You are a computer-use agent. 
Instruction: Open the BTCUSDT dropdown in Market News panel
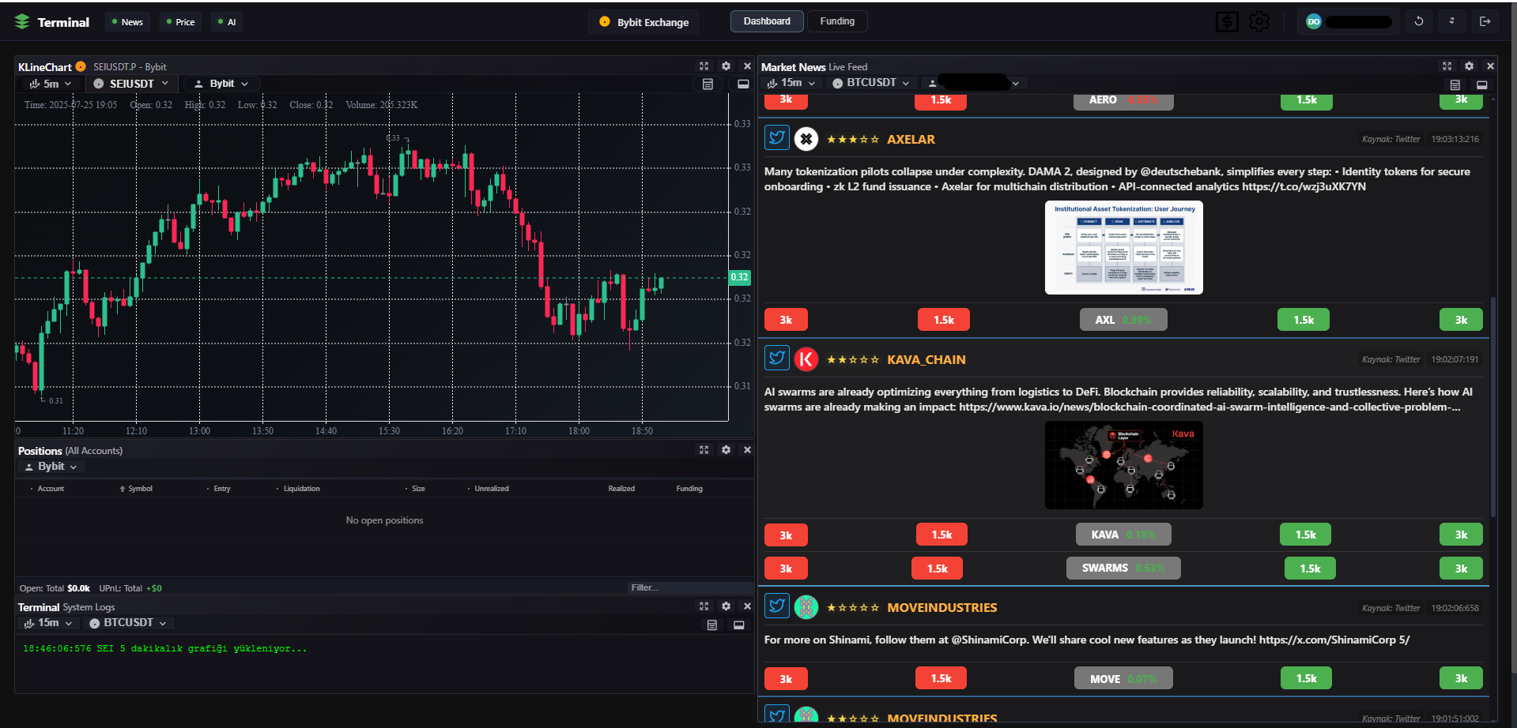[871, 83]
